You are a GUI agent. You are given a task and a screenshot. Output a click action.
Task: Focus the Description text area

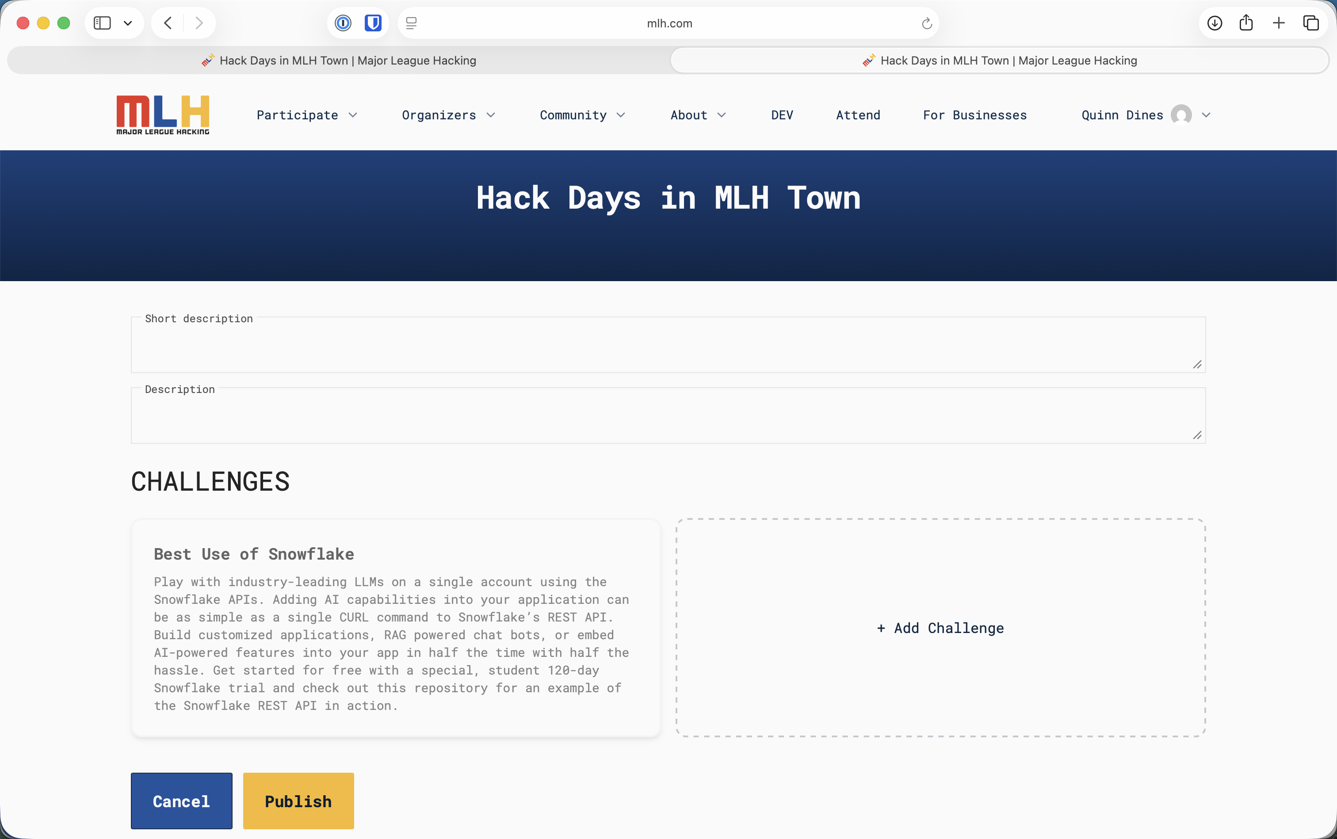tap(668, 415)
